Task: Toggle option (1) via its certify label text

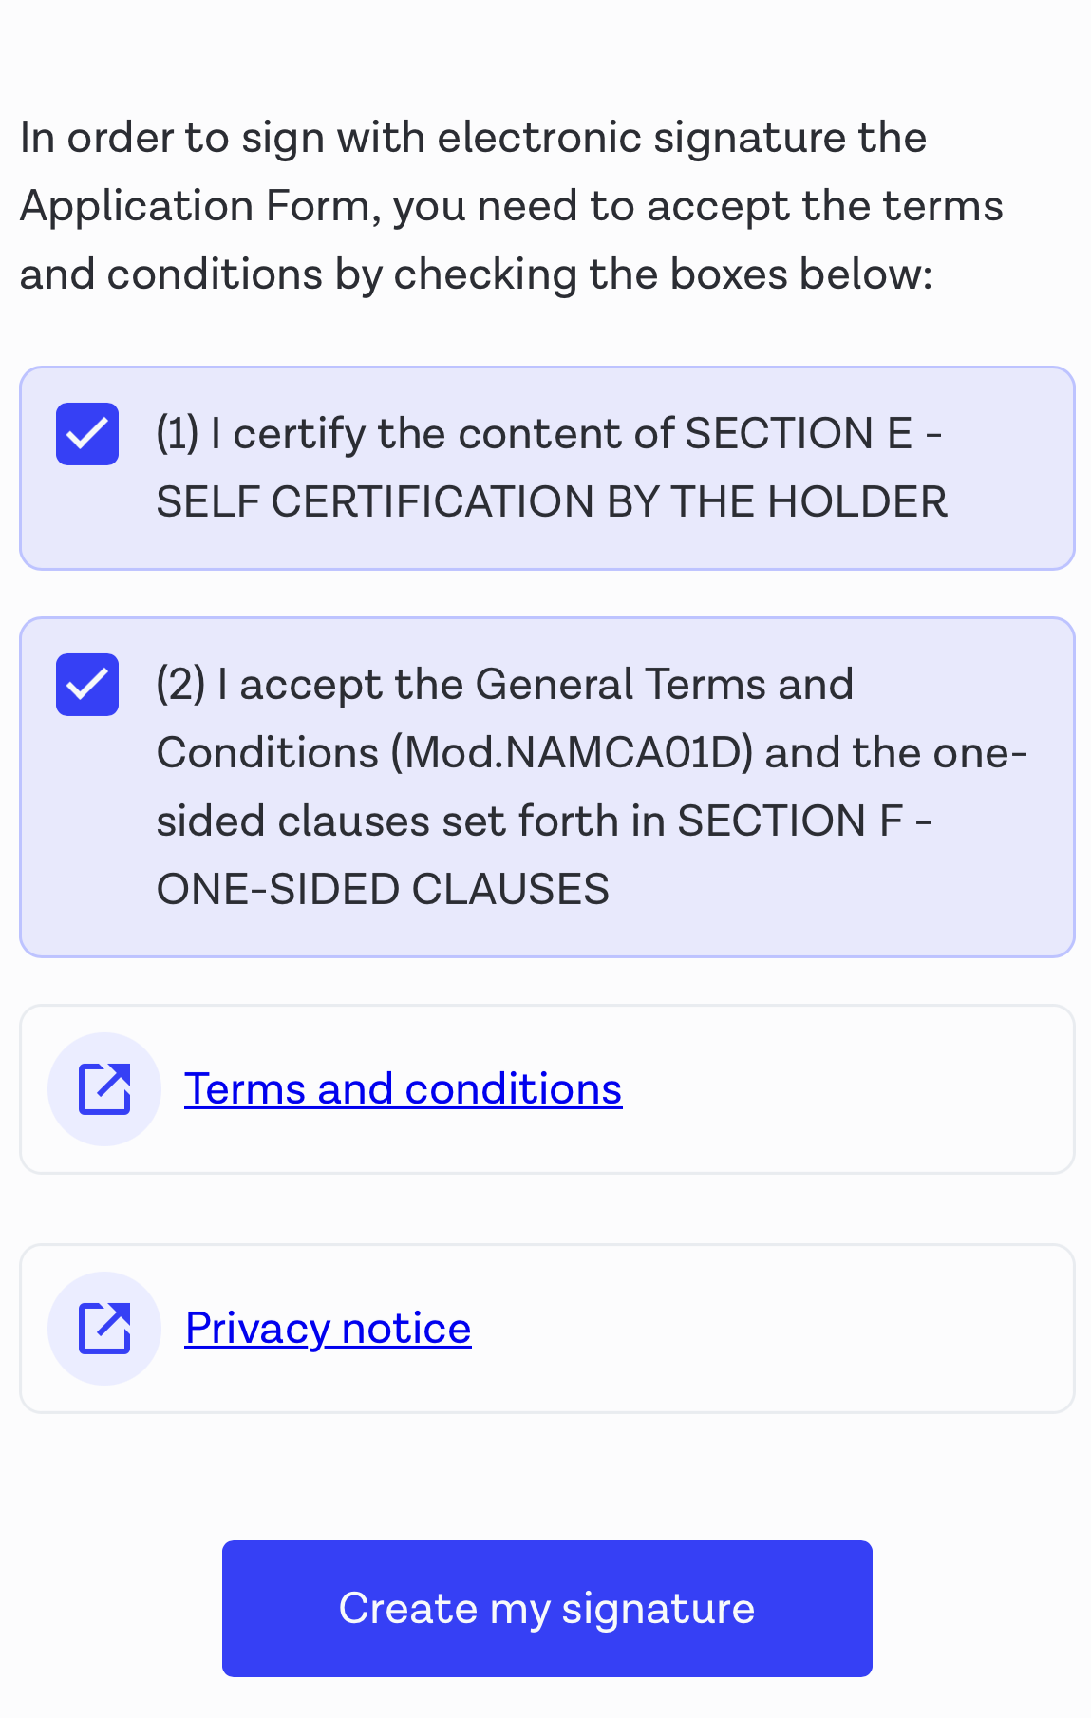Action: tap(551, 467)
